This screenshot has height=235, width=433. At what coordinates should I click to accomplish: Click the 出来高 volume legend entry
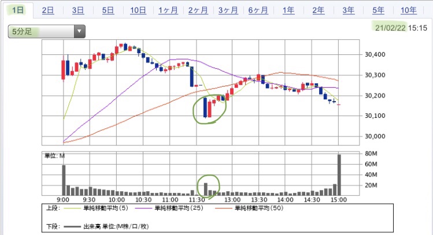(116, 227)
